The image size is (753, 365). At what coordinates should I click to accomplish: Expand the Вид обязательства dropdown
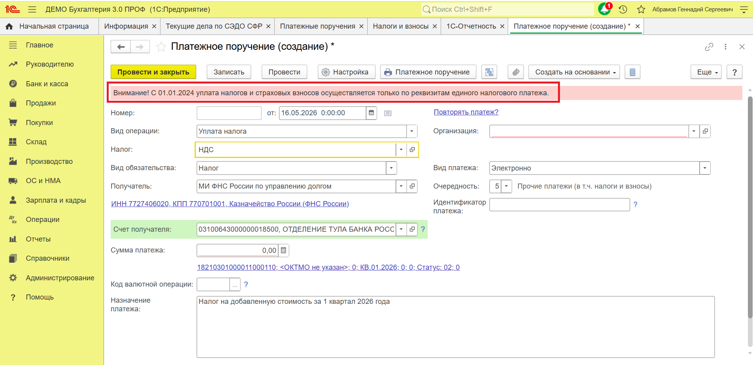click(x=391, y=168)
